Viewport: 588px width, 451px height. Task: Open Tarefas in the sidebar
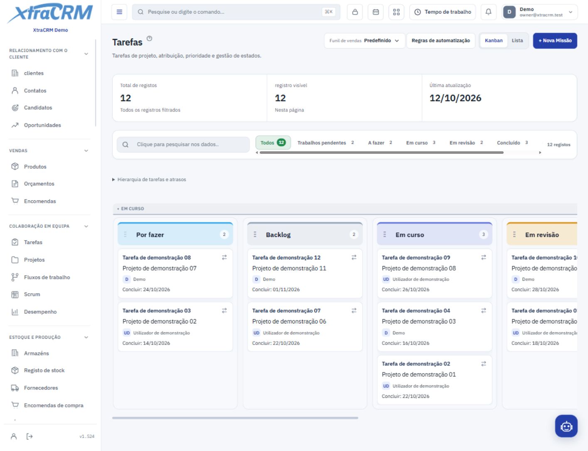point(50,242)
